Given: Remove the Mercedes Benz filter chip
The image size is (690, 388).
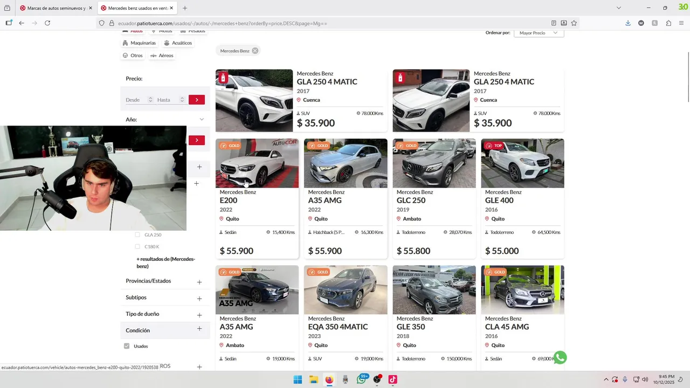Looking at the screenshot, I should click(255, 51).
